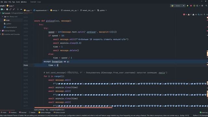The height and width of the screenshot is (117, 208).
Task: Open the Statistic tool window
Action: click(x=32, y=112)
